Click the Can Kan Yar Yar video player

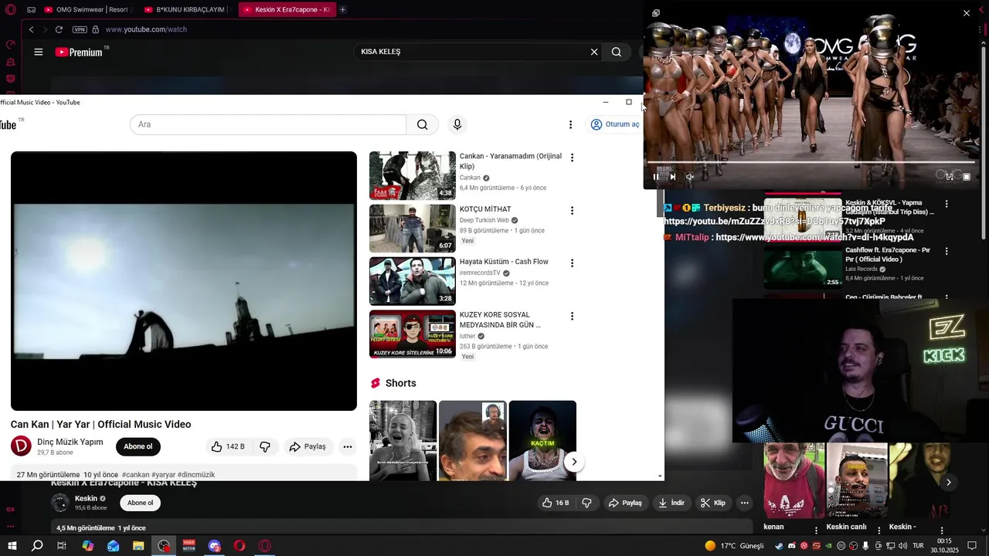pos(184,281)
